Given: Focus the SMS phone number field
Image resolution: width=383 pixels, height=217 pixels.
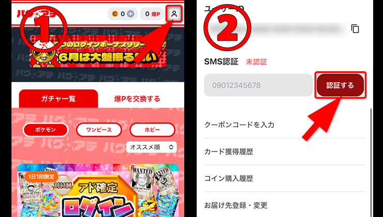Looking at the screenshot, I should point(258,85).
